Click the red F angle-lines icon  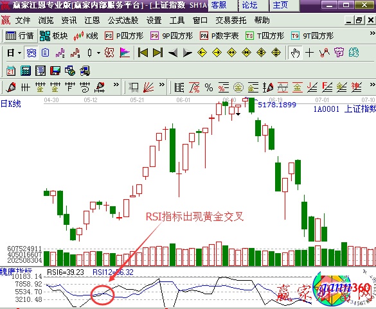pos(327,87)
